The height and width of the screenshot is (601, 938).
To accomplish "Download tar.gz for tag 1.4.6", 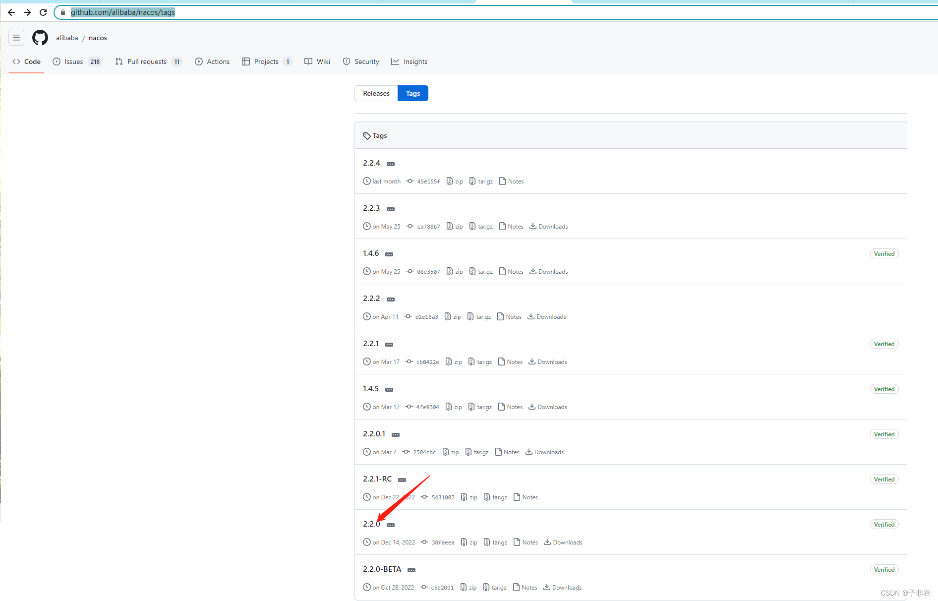I will tap(481, 272).
